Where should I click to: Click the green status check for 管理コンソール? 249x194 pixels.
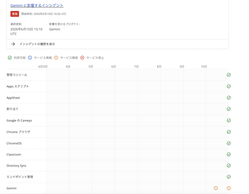(229, 75)
